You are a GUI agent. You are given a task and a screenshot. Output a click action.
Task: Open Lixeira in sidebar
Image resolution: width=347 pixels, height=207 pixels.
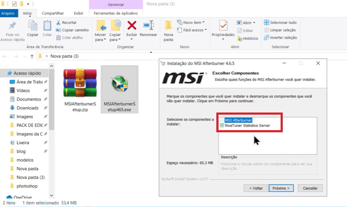click(x=23, y=143)
